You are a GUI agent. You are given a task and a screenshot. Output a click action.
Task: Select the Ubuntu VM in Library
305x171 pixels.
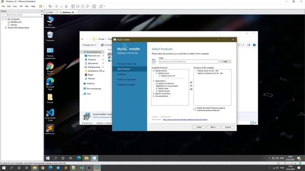[x=14, y=25]
